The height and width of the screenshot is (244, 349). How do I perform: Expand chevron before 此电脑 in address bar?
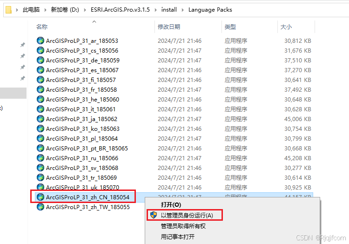(17, 10)
